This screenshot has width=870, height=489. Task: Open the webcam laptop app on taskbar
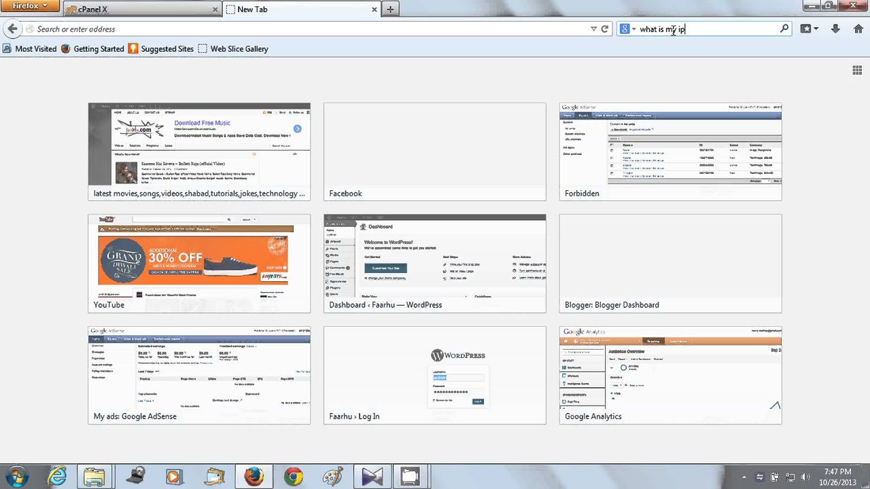135,477
